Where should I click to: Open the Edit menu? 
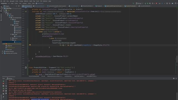[x=4, y=1]
